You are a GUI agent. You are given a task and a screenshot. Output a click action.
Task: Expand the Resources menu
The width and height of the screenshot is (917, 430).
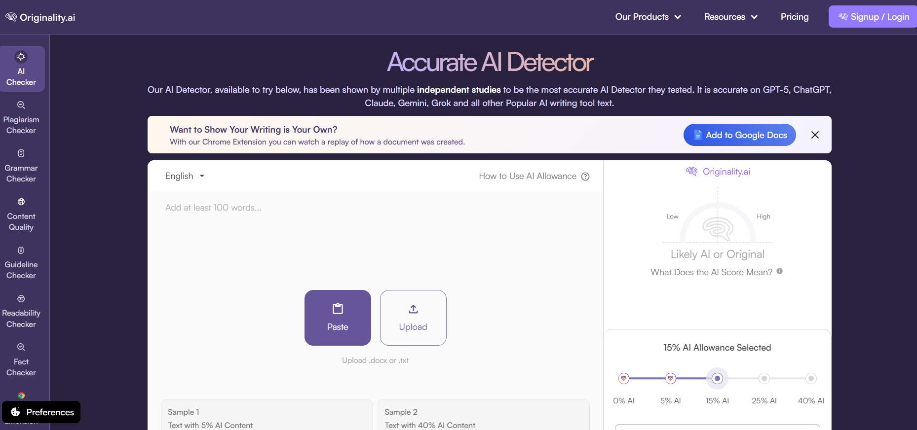click(x=731, y=17)
